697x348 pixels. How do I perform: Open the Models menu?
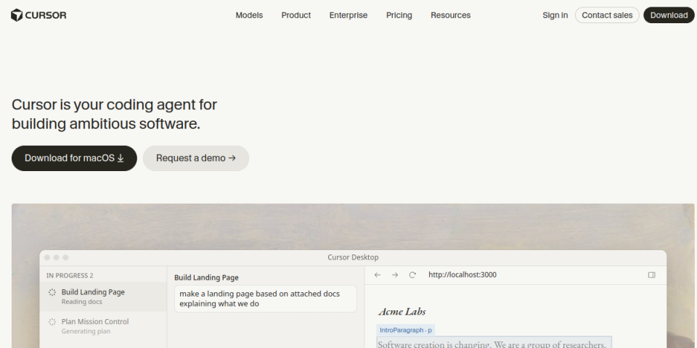(249, 15)
